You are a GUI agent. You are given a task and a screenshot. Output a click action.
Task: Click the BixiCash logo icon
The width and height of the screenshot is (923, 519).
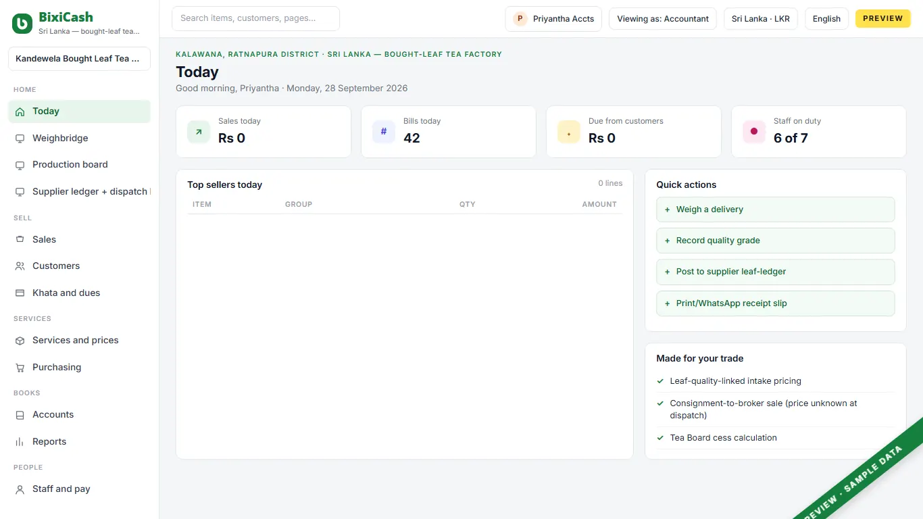[22, 24]
